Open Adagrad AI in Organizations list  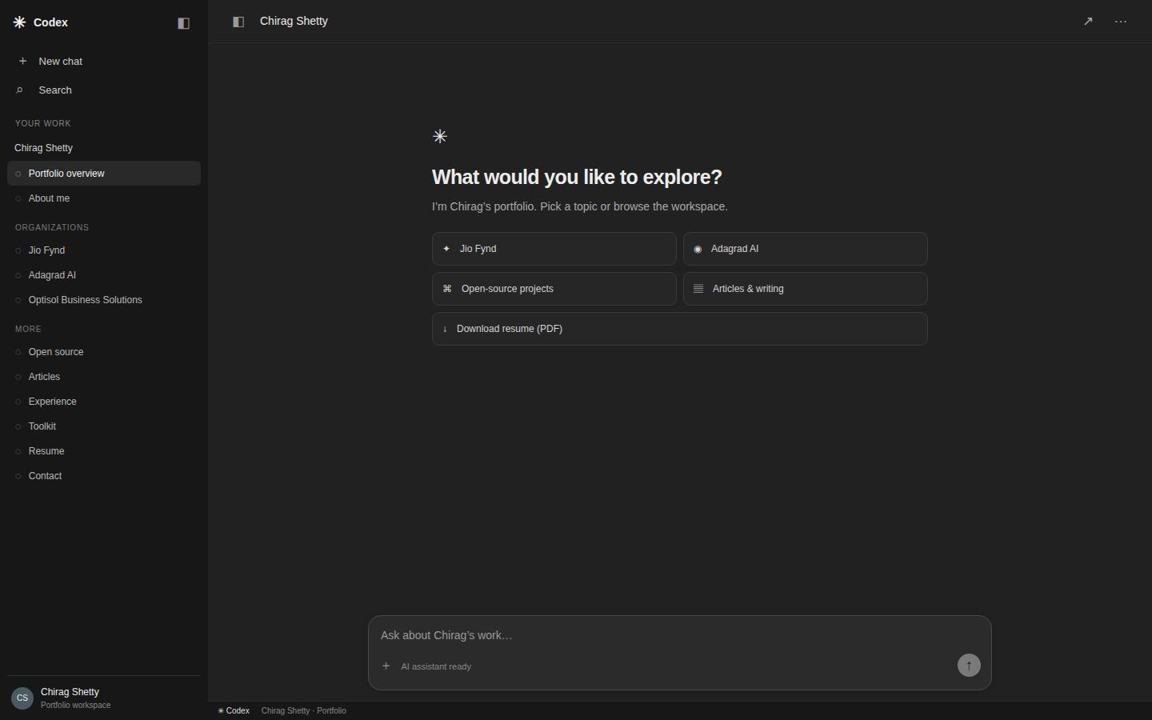104,275
